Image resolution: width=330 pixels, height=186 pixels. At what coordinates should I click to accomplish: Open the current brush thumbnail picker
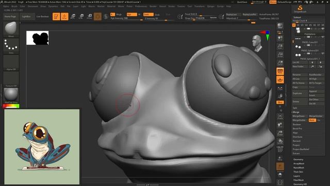11,29
